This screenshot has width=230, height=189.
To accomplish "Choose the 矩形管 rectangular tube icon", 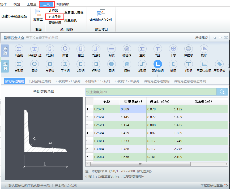I will (96, 64).
